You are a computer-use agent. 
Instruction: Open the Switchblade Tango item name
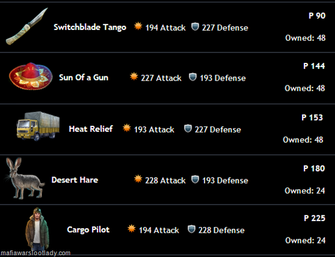(x=90, y=27)
